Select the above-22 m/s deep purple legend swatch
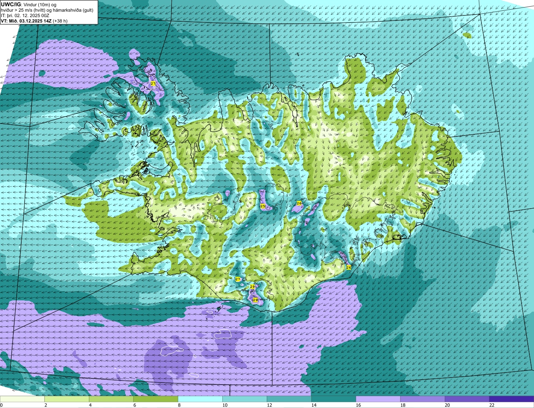534x408 pixels. [x=512, y=399]
